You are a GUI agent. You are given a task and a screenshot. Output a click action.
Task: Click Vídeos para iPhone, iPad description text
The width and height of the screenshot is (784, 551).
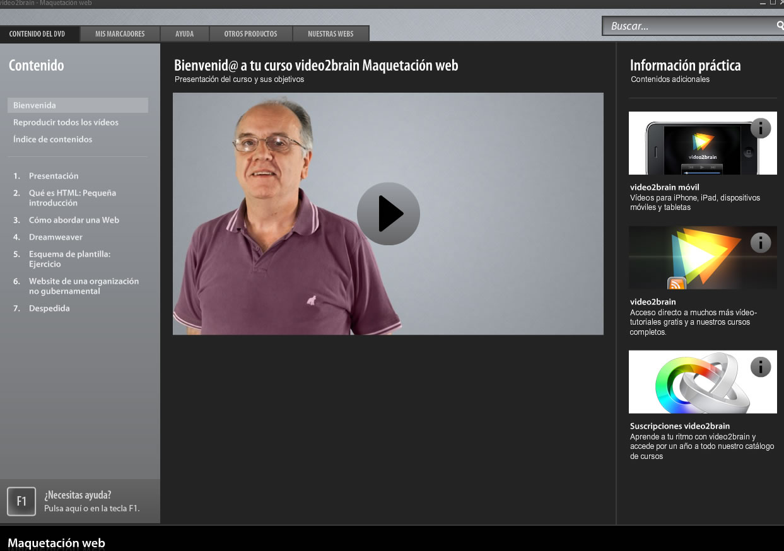[x=695, y=202]
